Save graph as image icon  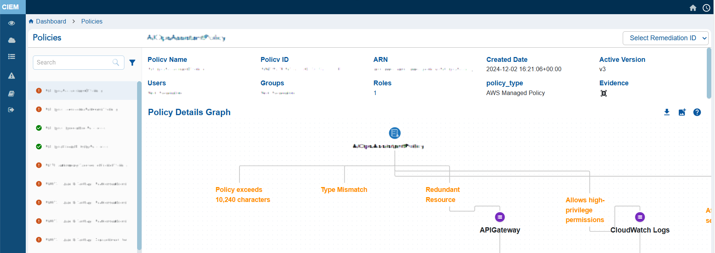[x=682, y=112]
